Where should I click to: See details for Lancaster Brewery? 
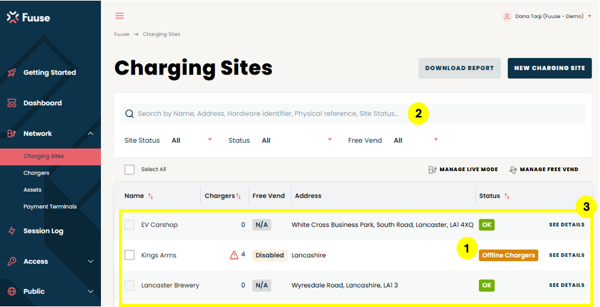point(567,285)
